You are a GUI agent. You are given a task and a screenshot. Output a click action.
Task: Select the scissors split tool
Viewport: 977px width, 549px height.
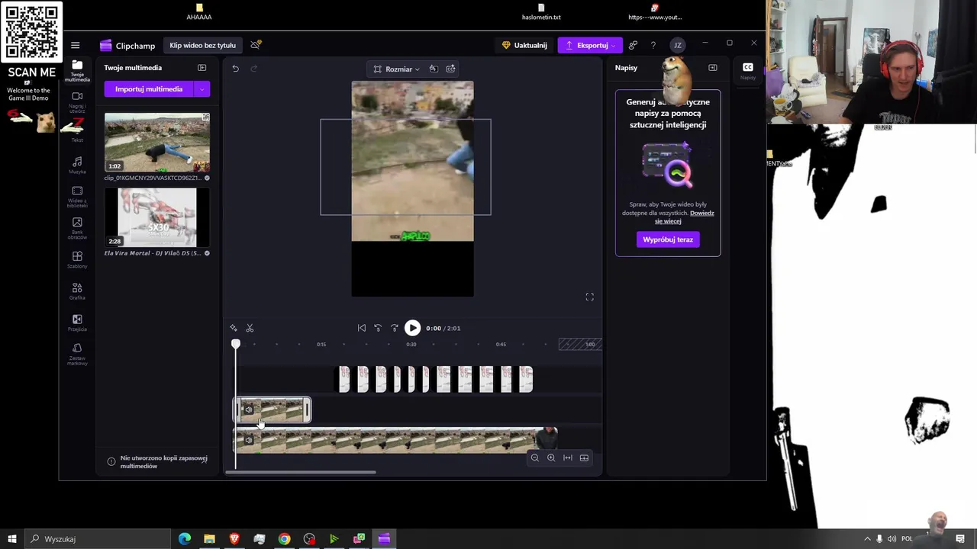tap(250, 328)
